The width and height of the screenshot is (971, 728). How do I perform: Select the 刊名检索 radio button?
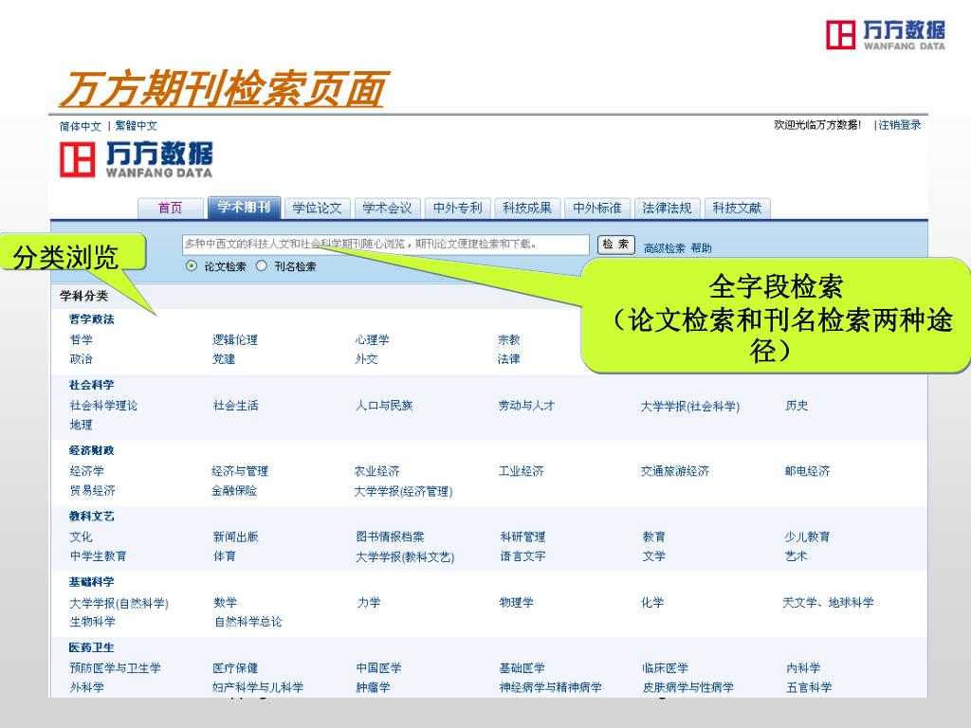pos(262,266)
